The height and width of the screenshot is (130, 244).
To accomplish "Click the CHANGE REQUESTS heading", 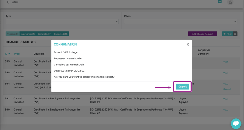I will (21, 42).
